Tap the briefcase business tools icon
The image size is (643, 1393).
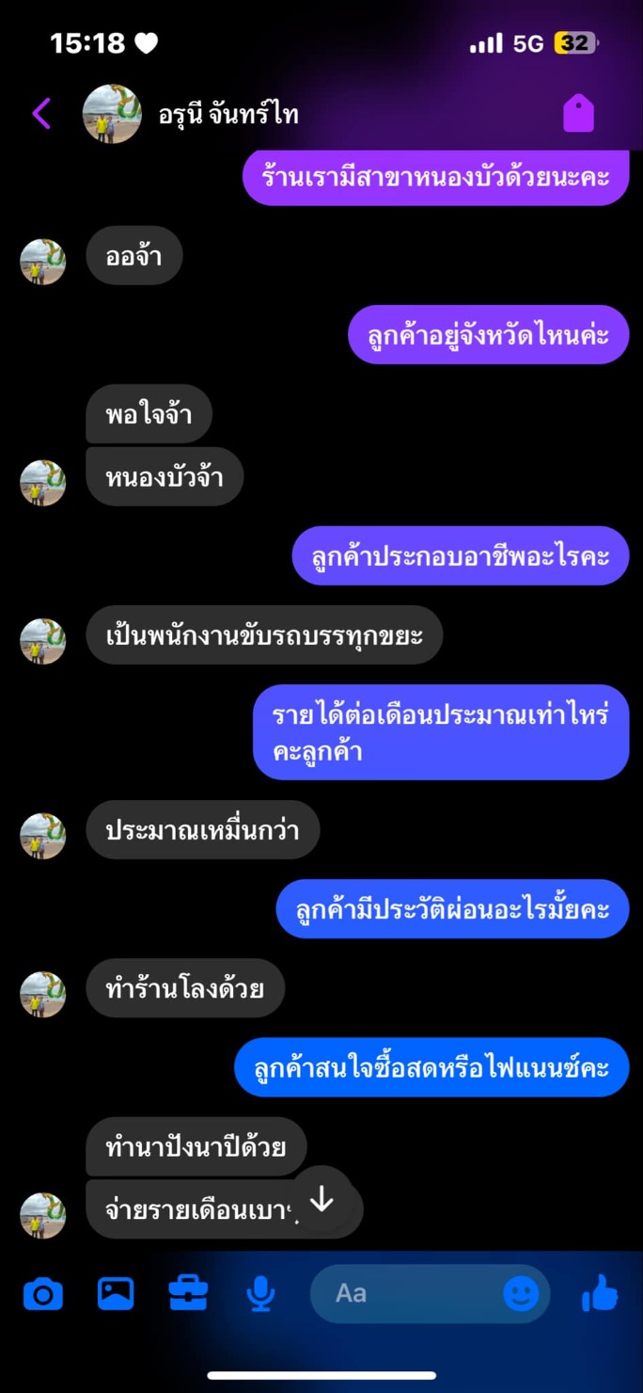click(x=188, y=1293)
